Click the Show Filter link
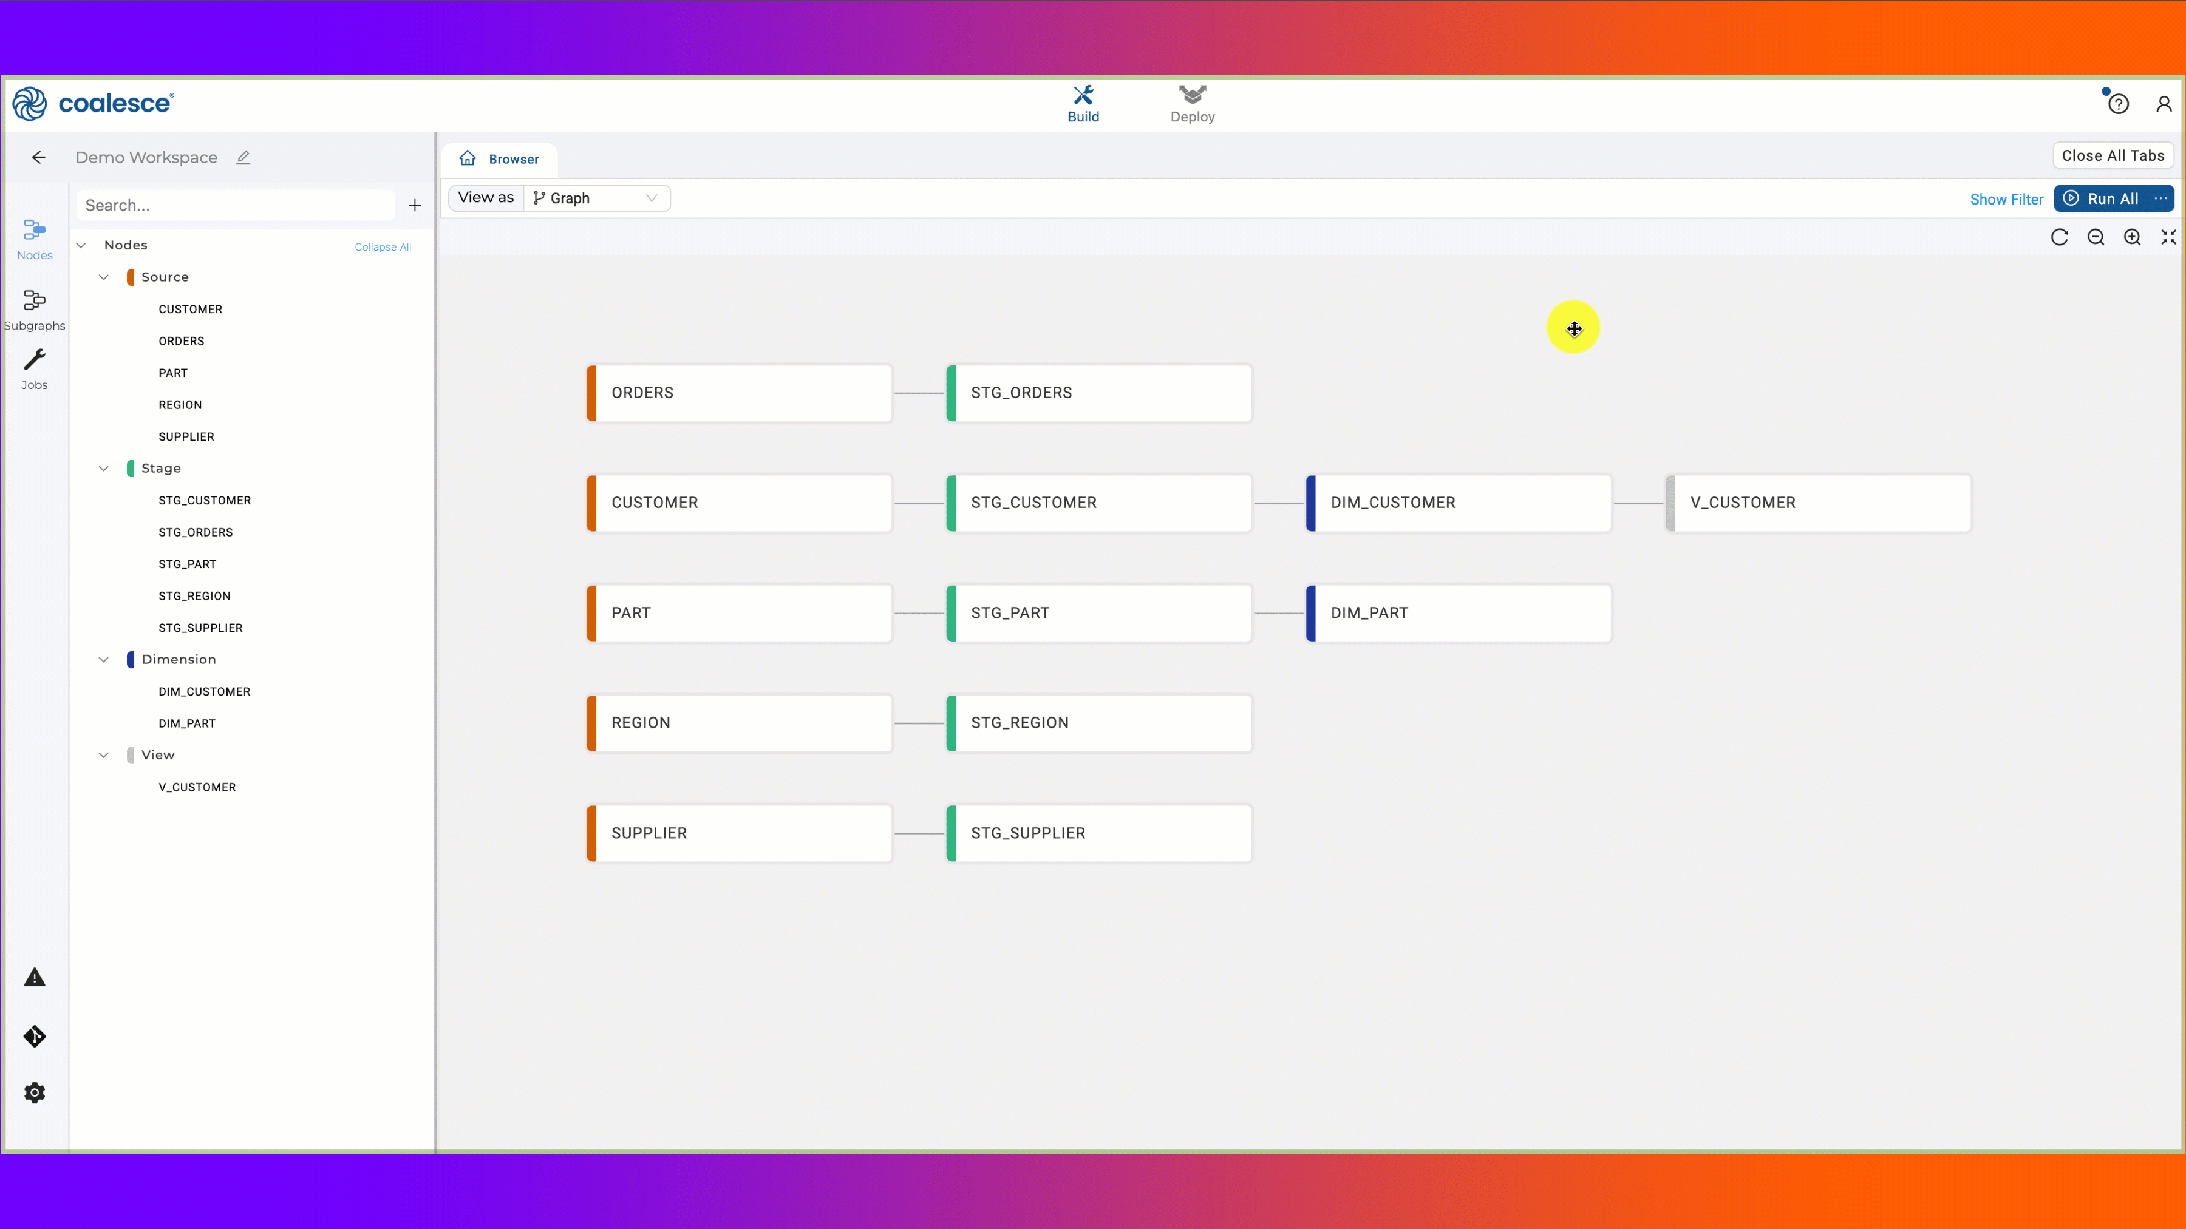Viewport: 2186px width, 1229px height. click(x=2006, y=199)
